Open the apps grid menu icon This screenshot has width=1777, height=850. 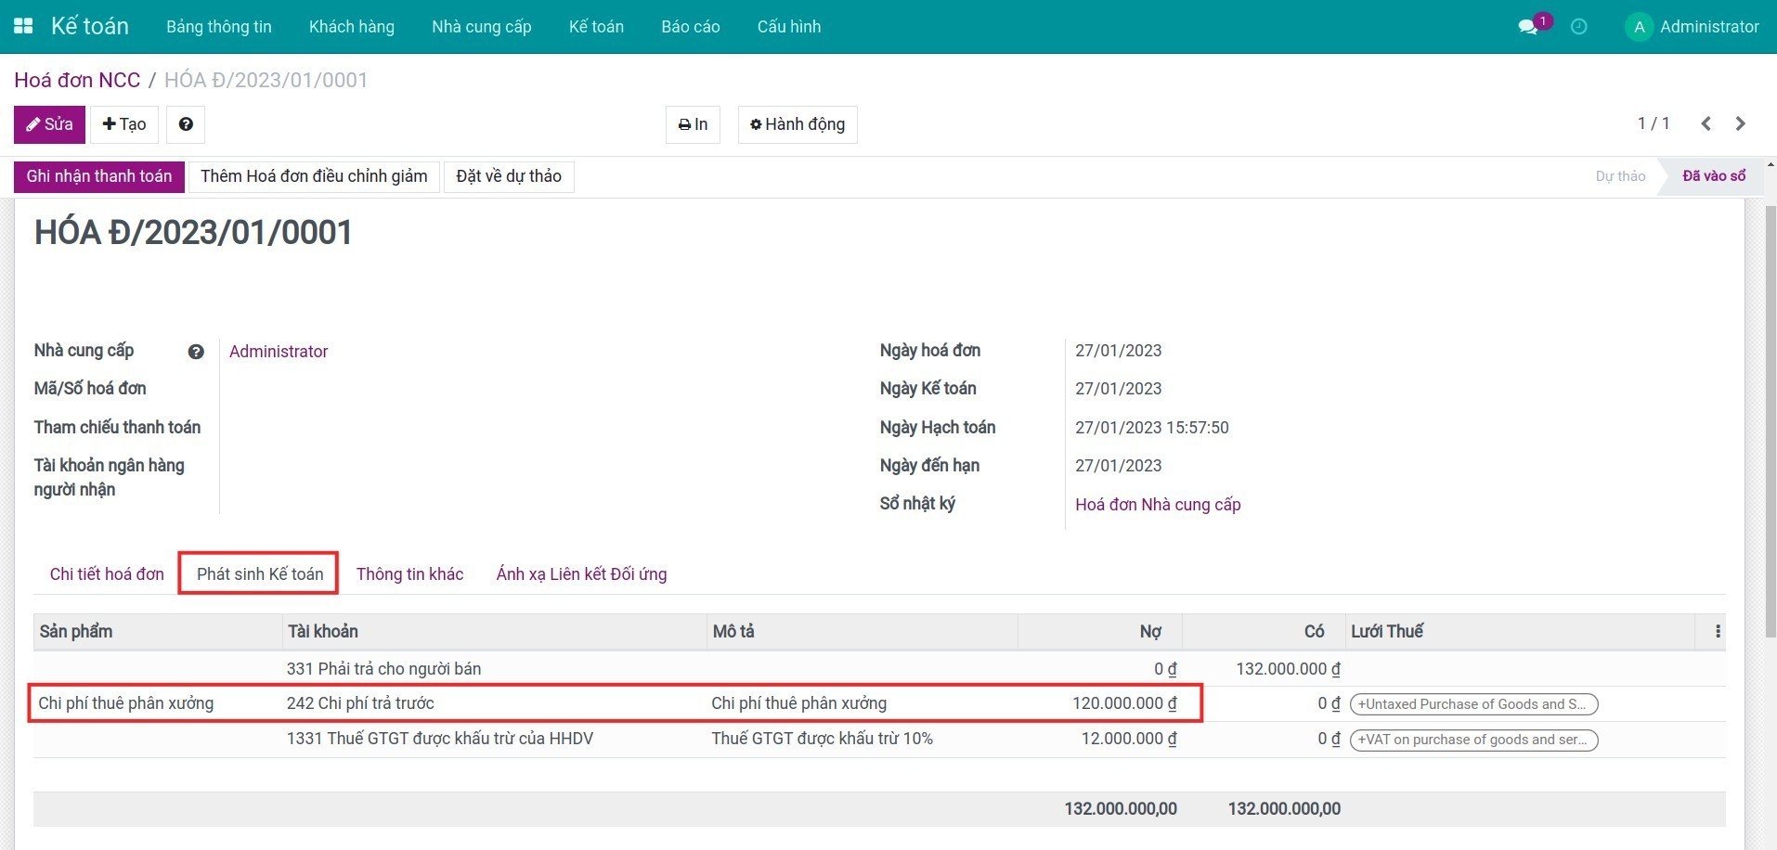(23, 26)
